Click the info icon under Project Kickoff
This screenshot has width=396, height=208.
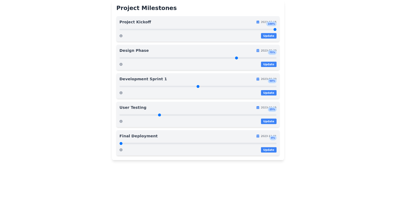coord(121,36)
